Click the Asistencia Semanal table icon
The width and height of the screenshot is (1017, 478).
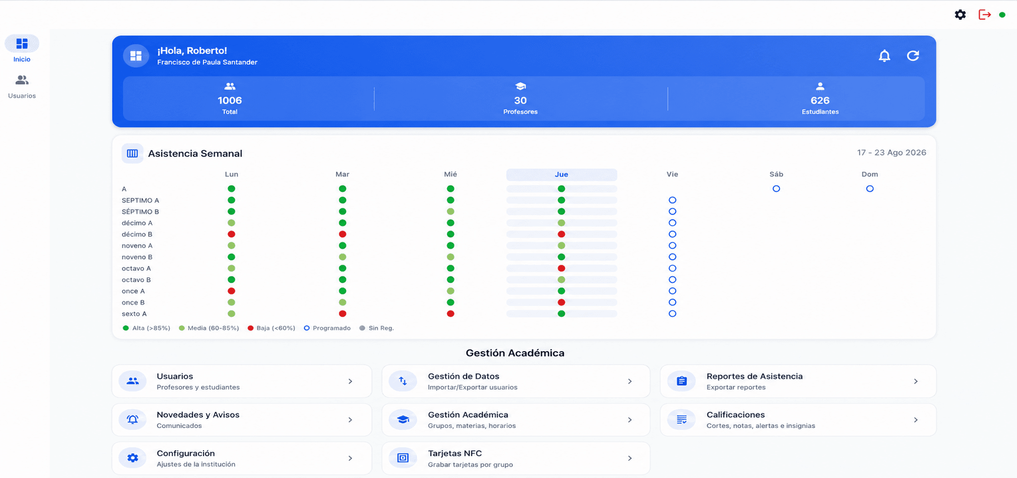pyautogui.click(x=132, y=153)
